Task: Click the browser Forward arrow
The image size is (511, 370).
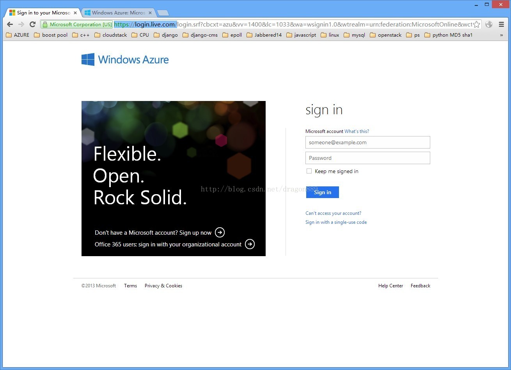Action: [x=21, y=24]
